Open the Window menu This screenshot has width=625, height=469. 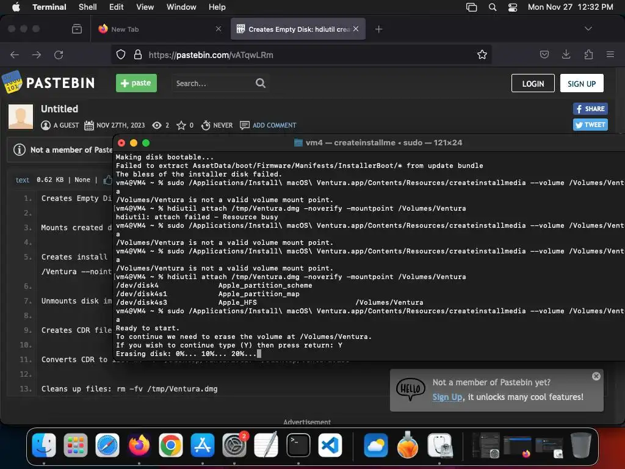(181, 7)
